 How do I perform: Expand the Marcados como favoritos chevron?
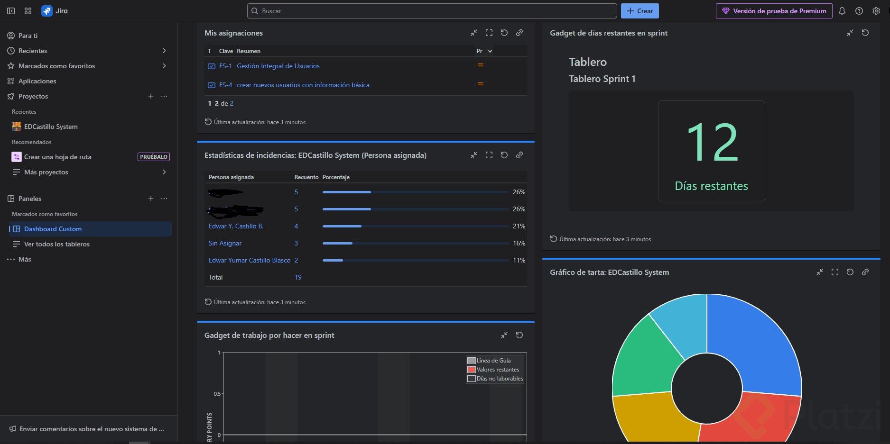pos(164,66)
